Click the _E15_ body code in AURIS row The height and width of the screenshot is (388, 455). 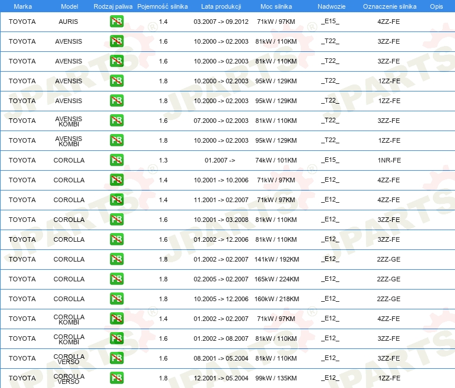pos(330,22)
